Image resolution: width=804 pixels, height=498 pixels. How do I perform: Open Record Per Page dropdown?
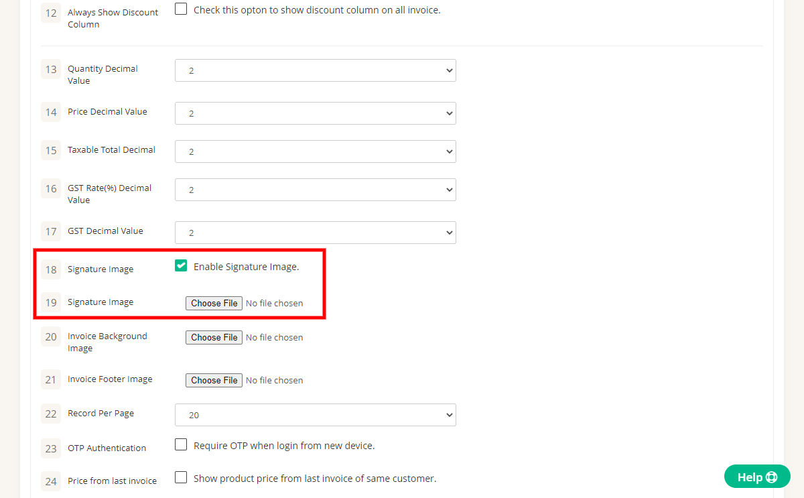point(316,415)
